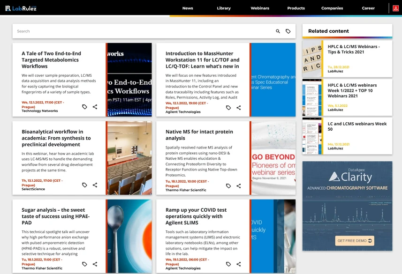Click date Tu, 28.12.2021 in related content
This screenshot has height=274, width=402.
338,67
